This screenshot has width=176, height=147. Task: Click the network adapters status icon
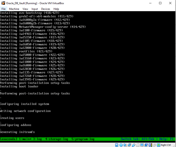tap(129, 145)
